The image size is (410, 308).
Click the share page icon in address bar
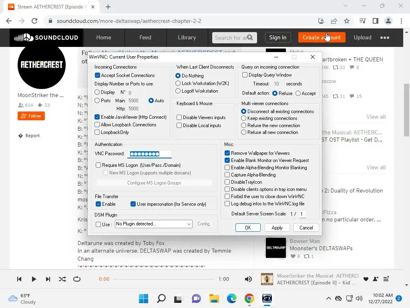(x=334, y=21)
